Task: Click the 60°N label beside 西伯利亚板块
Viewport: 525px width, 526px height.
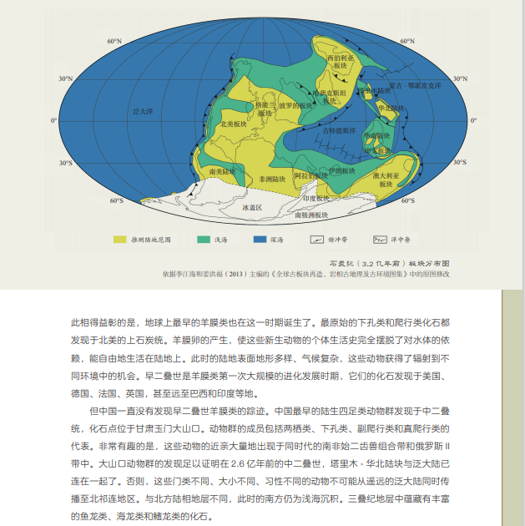Action: pyautogui.click(x=407, y=41)
